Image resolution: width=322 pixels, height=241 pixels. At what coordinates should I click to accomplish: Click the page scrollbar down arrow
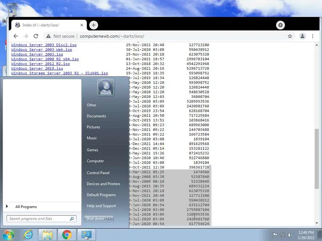pos(317,223)
